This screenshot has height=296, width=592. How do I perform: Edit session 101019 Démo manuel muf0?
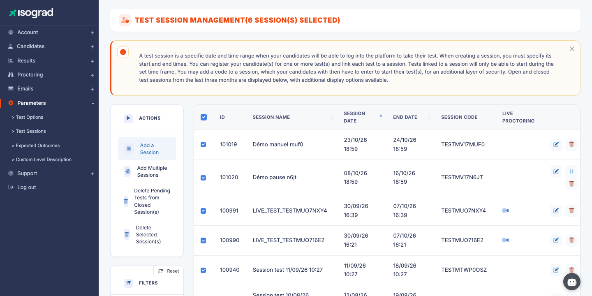(556, 144)
